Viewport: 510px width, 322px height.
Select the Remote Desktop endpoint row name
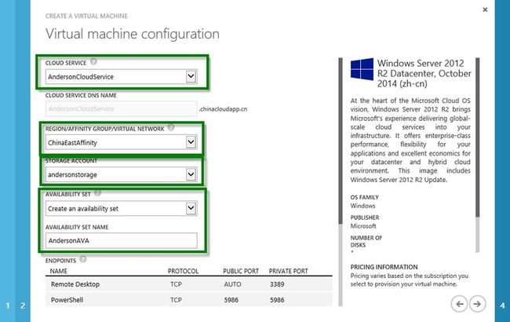(75, 284)
